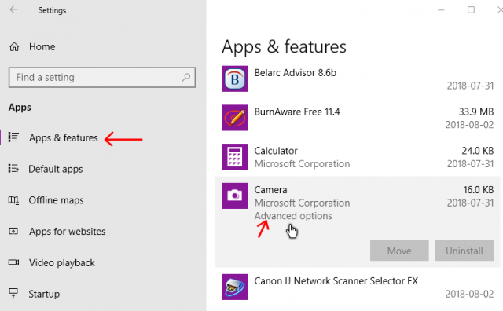The width and height of the screenshot is (503, 311).
Task: Click the Home house icon
Action: 14,47
